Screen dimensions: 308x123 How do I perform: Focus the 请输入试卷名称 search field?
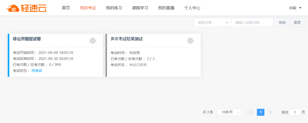pyautogui.click(x=252, y=22)
